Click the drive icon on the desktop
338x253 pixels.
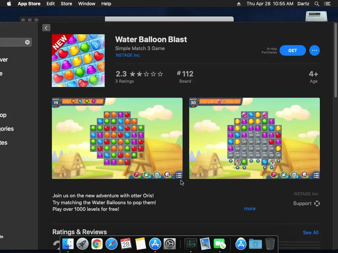pyautogui.click(x=317, y=16)
